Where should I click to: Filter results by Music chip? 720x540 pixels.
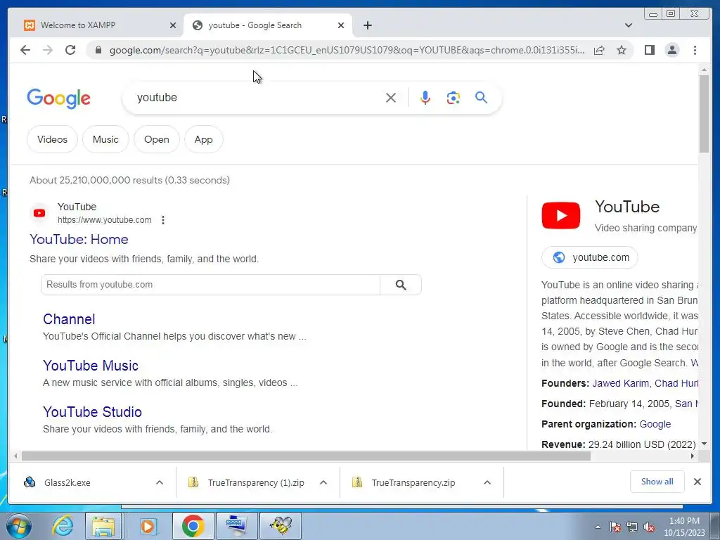click(105, 140)
